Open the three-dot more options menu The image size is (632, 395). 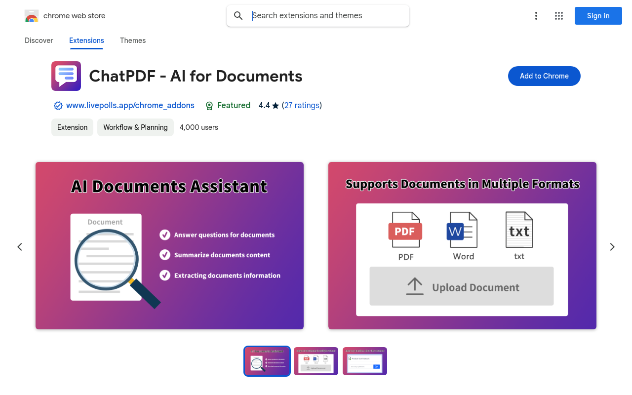point(536,16)
